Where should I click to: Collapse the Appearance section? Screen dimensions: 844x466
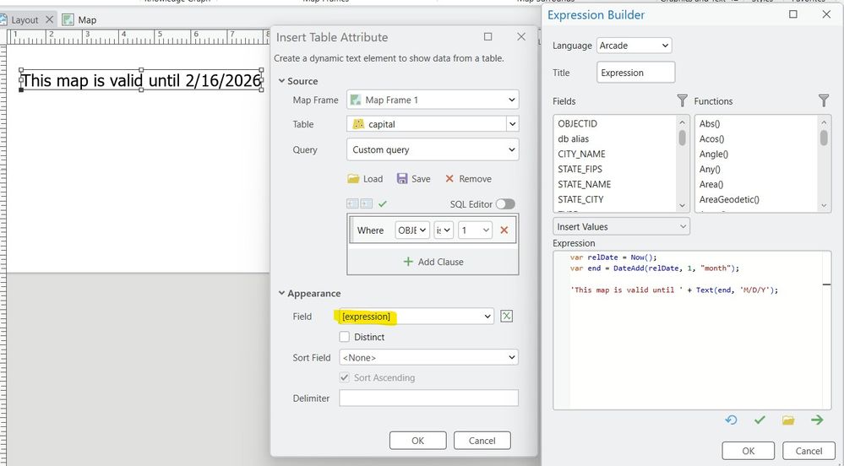281,293
